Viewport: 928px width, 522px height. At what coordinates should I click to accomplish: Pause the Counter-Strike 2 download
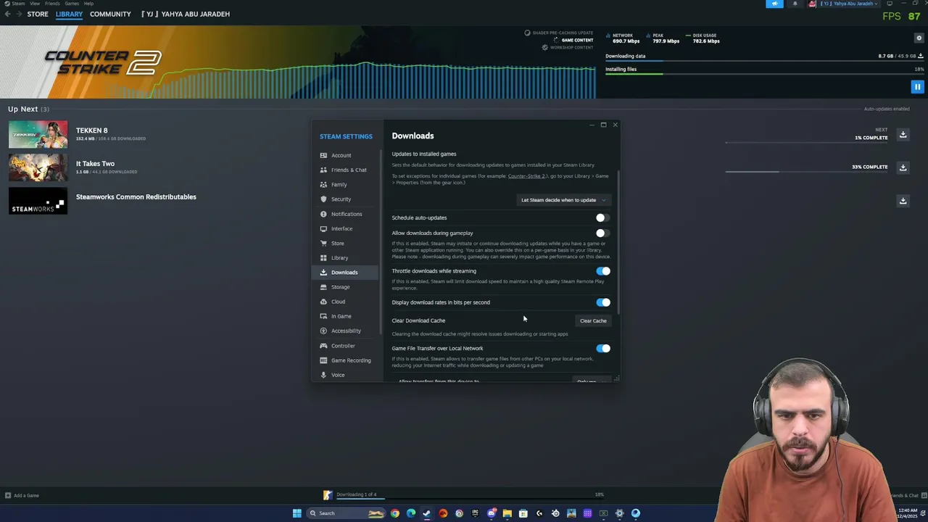[x=917, y=87]
